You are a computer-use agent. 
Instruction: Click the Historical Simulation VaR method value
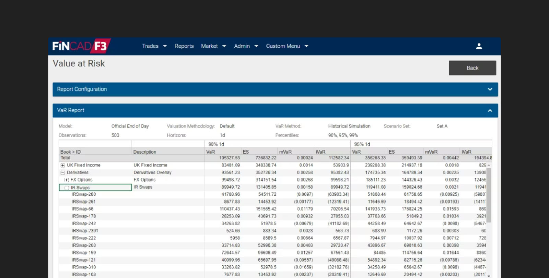(349, 126)
